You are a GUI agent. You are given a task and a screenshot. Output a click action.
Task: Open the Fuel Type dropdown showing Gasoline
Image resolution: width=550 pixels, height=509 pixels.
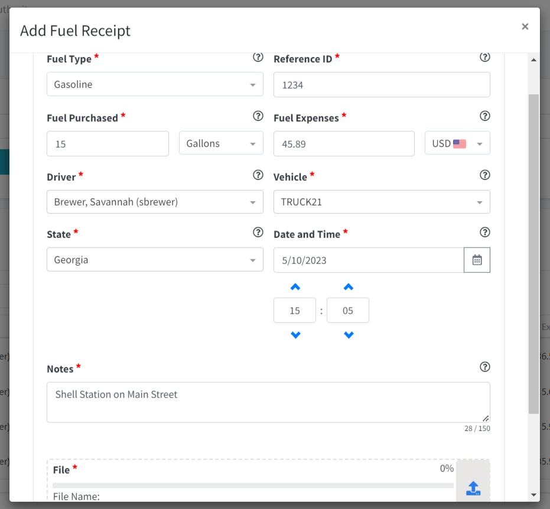click(155, 84)
